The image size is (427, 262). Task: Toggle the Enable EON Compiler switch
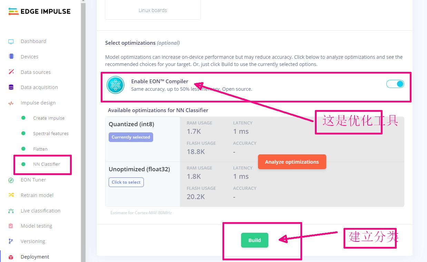click(395, 84)
